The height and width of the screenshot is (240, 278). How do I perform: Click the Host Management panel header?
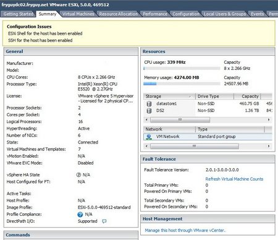[x=208, y=219]
